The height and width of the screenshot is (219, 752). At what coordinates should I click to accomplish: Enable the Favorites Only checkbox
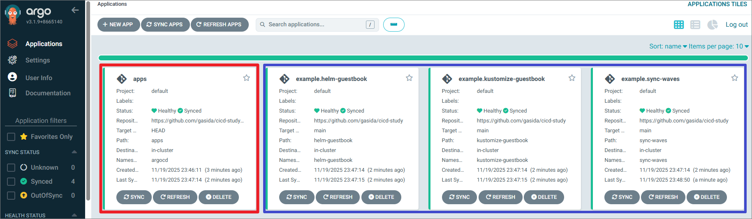[x=11, y=137]
